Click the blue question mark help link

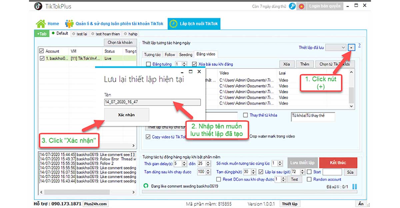pyautogui.click(x=359, y=45)
